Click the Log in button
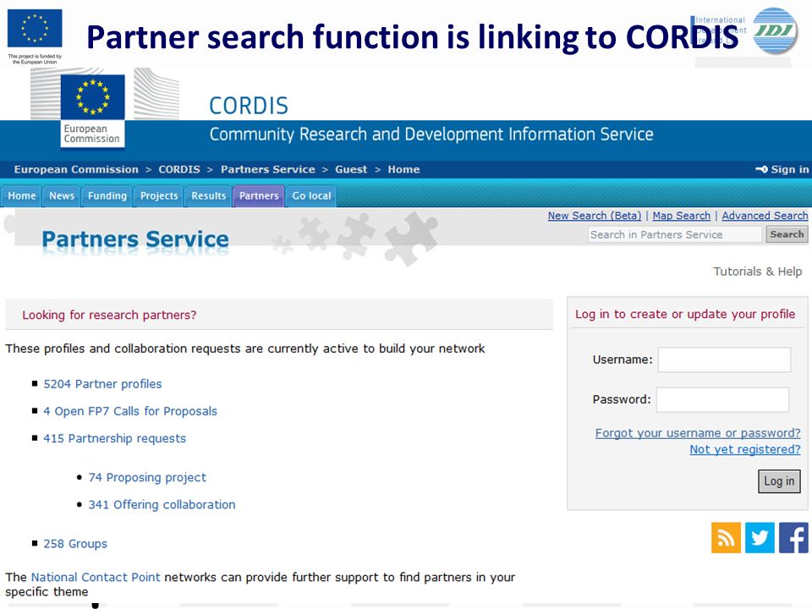The image size is (812, 609). [779, 481]
